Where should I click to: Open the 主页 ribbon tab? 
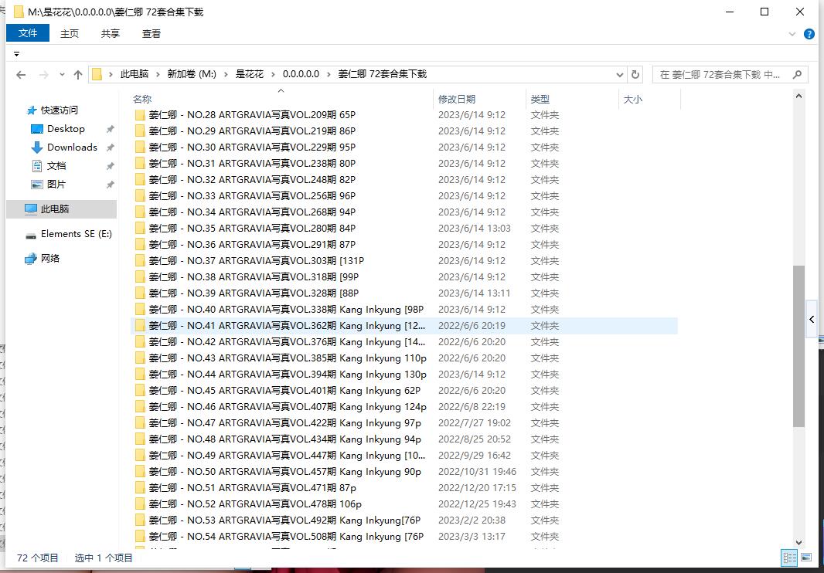70,34
